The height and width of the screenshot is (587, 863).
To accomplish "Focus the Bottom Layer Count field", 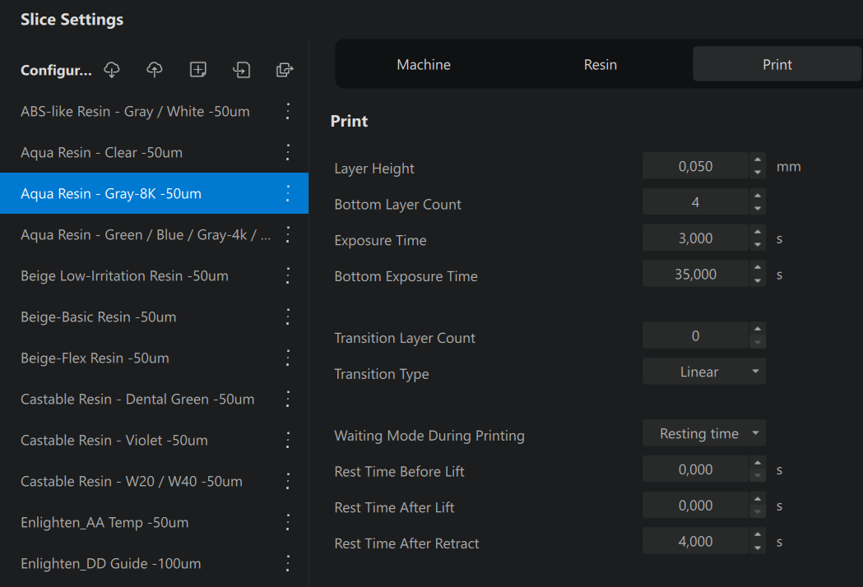I will (x=695, y=202).
